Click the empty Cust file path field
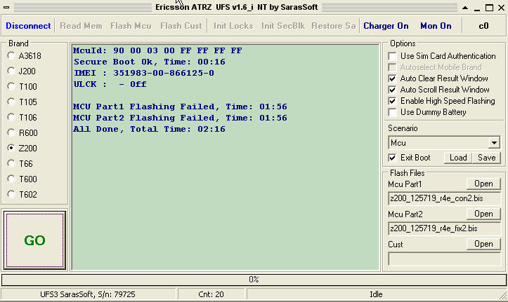The image size is (508, 302). click(444, 259)
